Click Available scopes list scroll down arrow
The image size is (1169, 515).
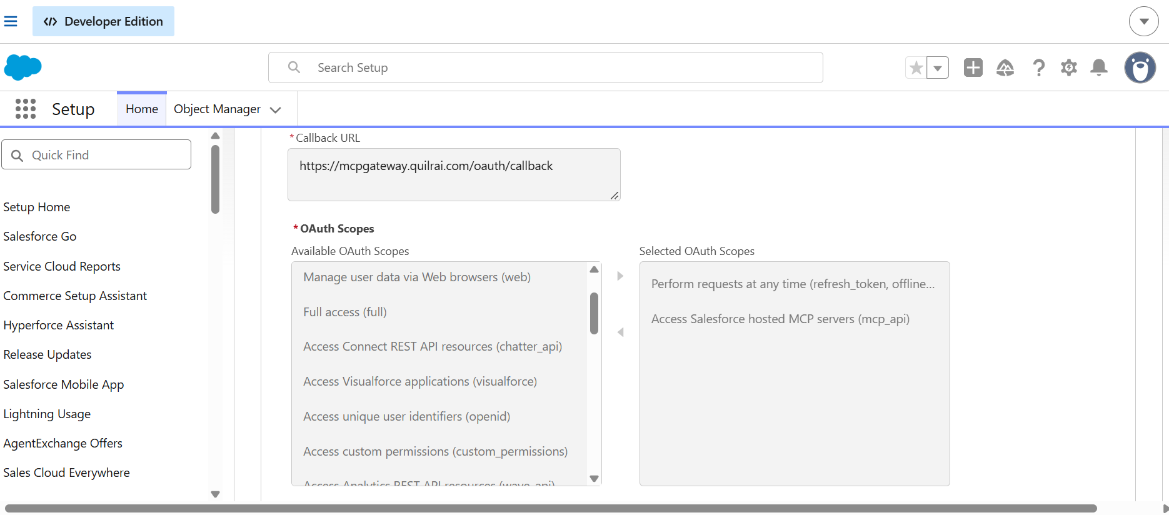594,479
